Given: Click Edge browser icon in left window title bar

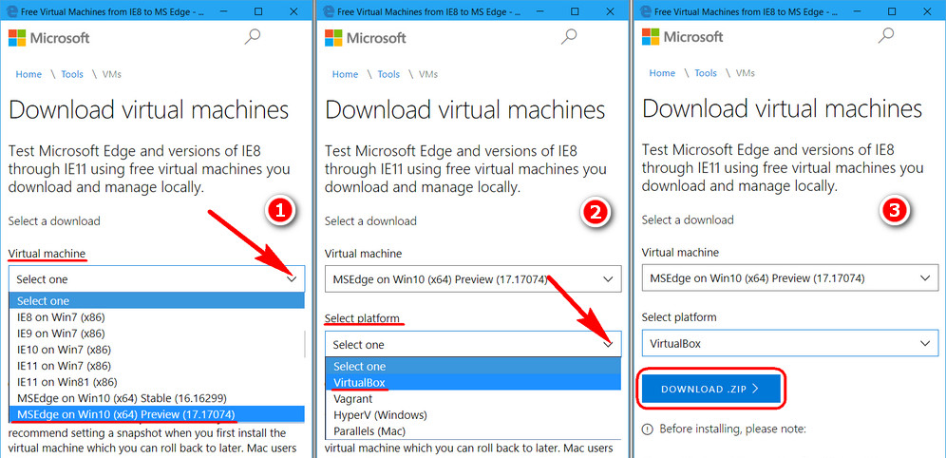Looking at the screenshot, I should click(x=10, y=11).
